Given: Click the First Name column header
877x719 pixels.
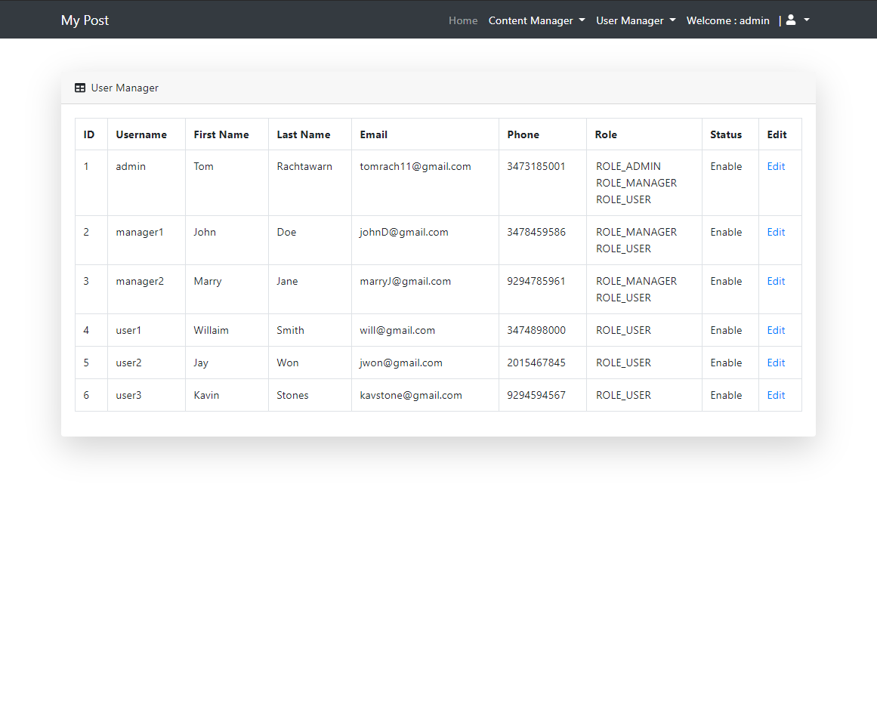Looking at the screenshot, I should (x=221, y=134).
